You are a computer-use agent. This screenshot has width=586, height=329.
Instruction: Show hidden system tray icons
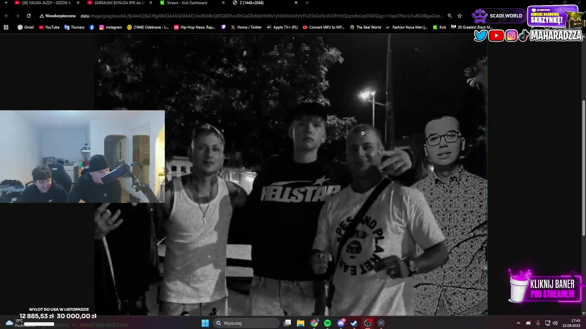518,323
